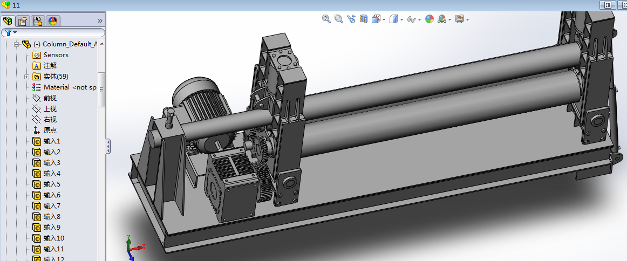Switch to the PropertyManager tab
Image resolution: width=627 pixels, height=261 pixels.
click(x=23, y=21)
